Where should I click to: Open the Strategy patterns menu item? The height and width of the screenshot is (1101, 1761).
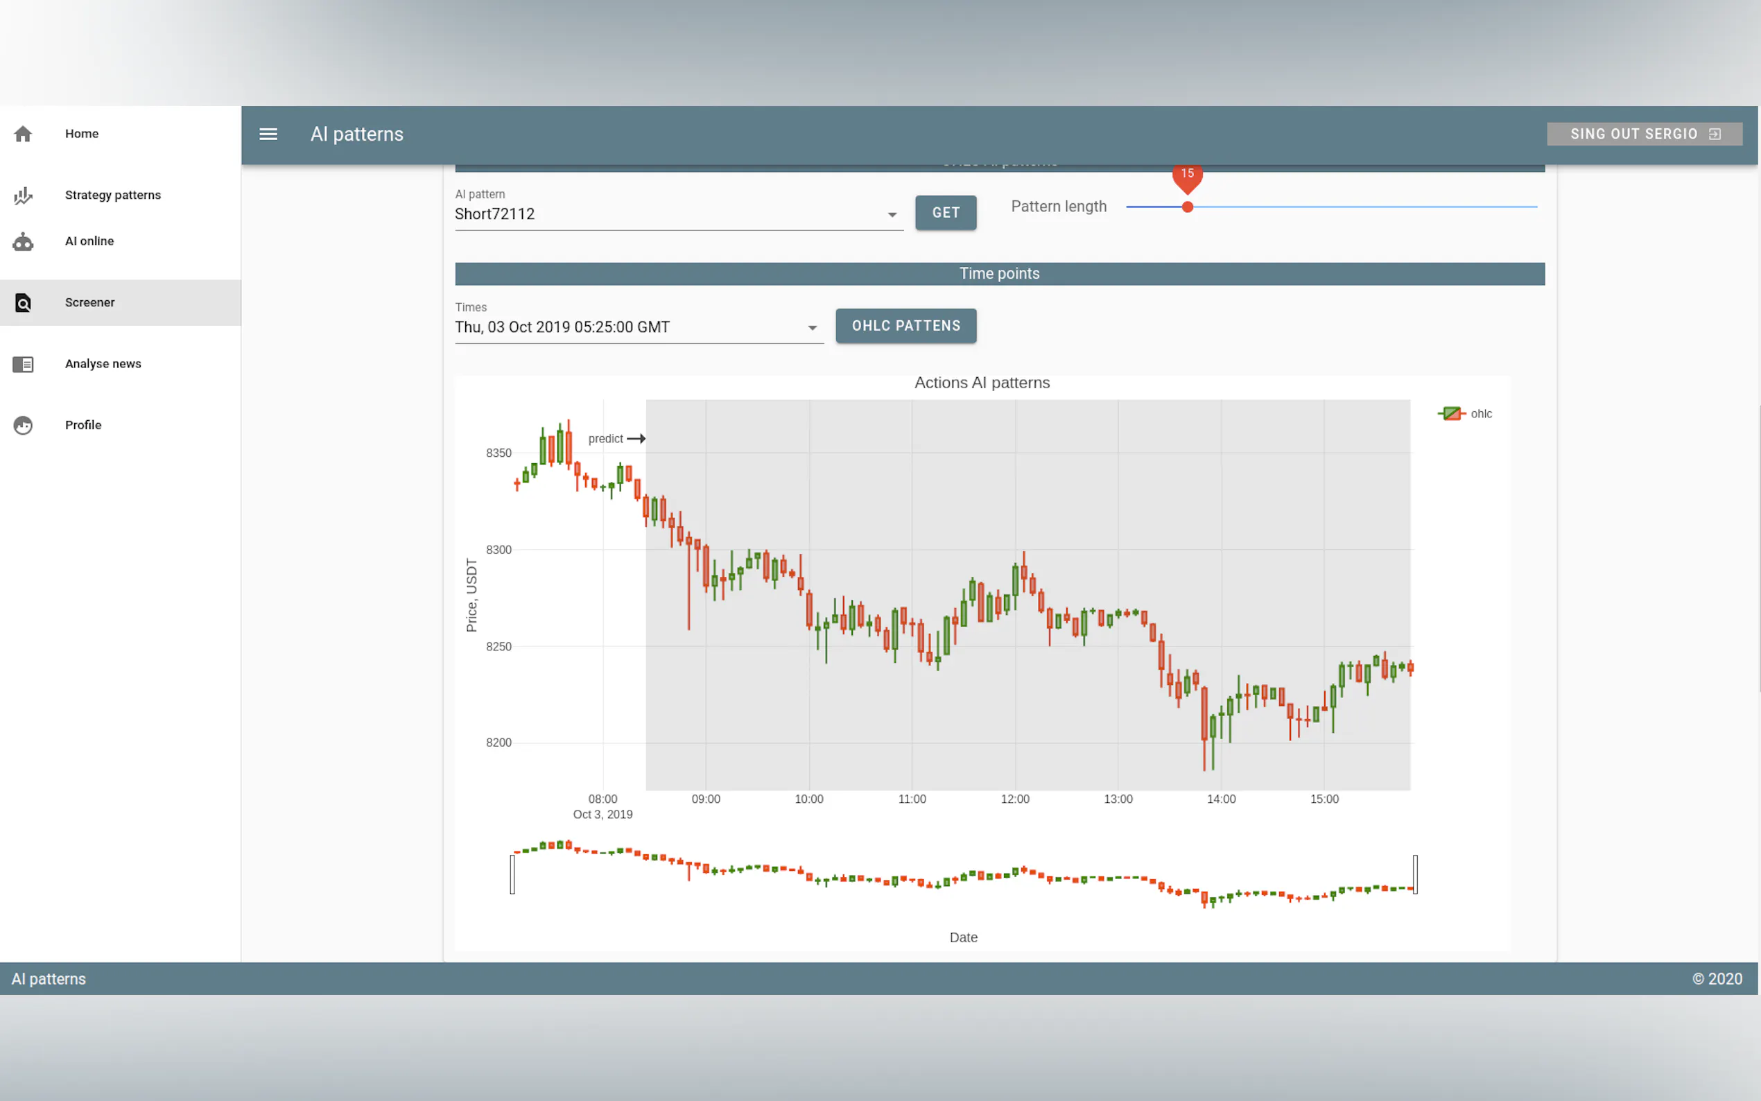[113, 195]
